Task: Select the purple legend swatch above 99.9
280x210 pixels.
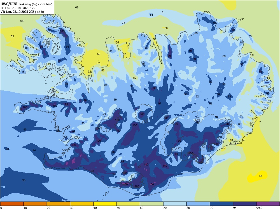Action: click(268, 204)
